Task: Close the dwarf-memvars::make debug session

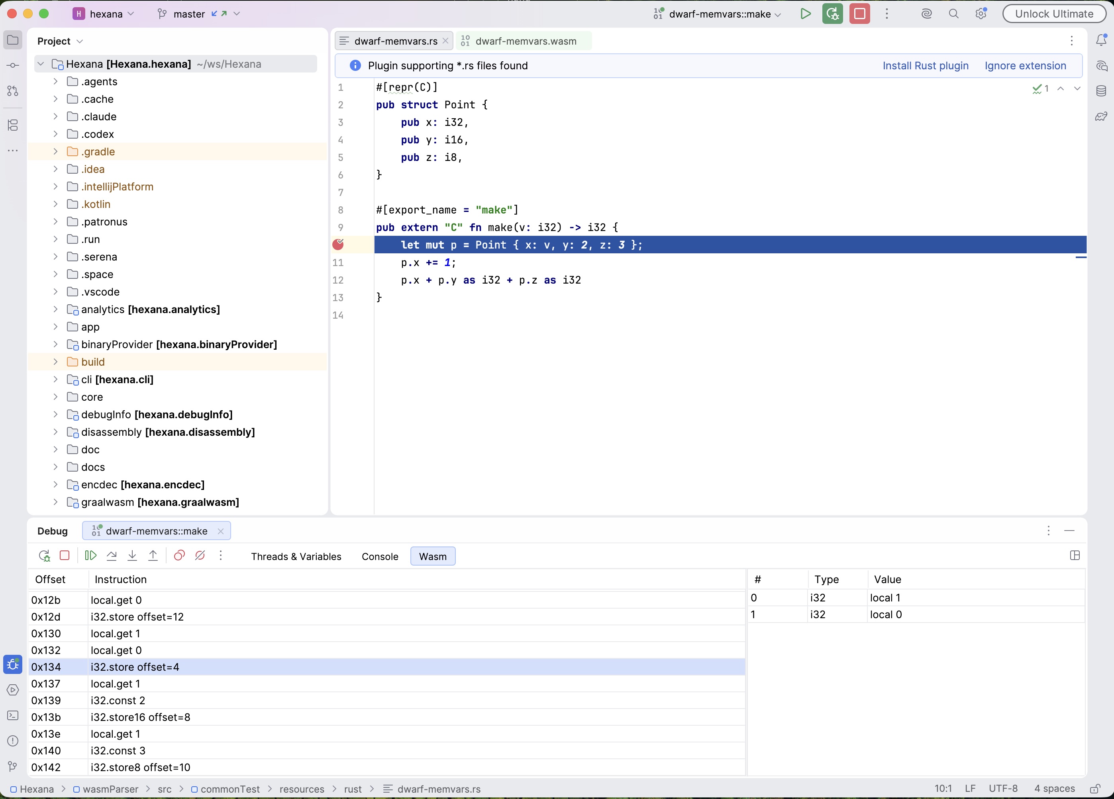Action: click(x=221, y=531)
